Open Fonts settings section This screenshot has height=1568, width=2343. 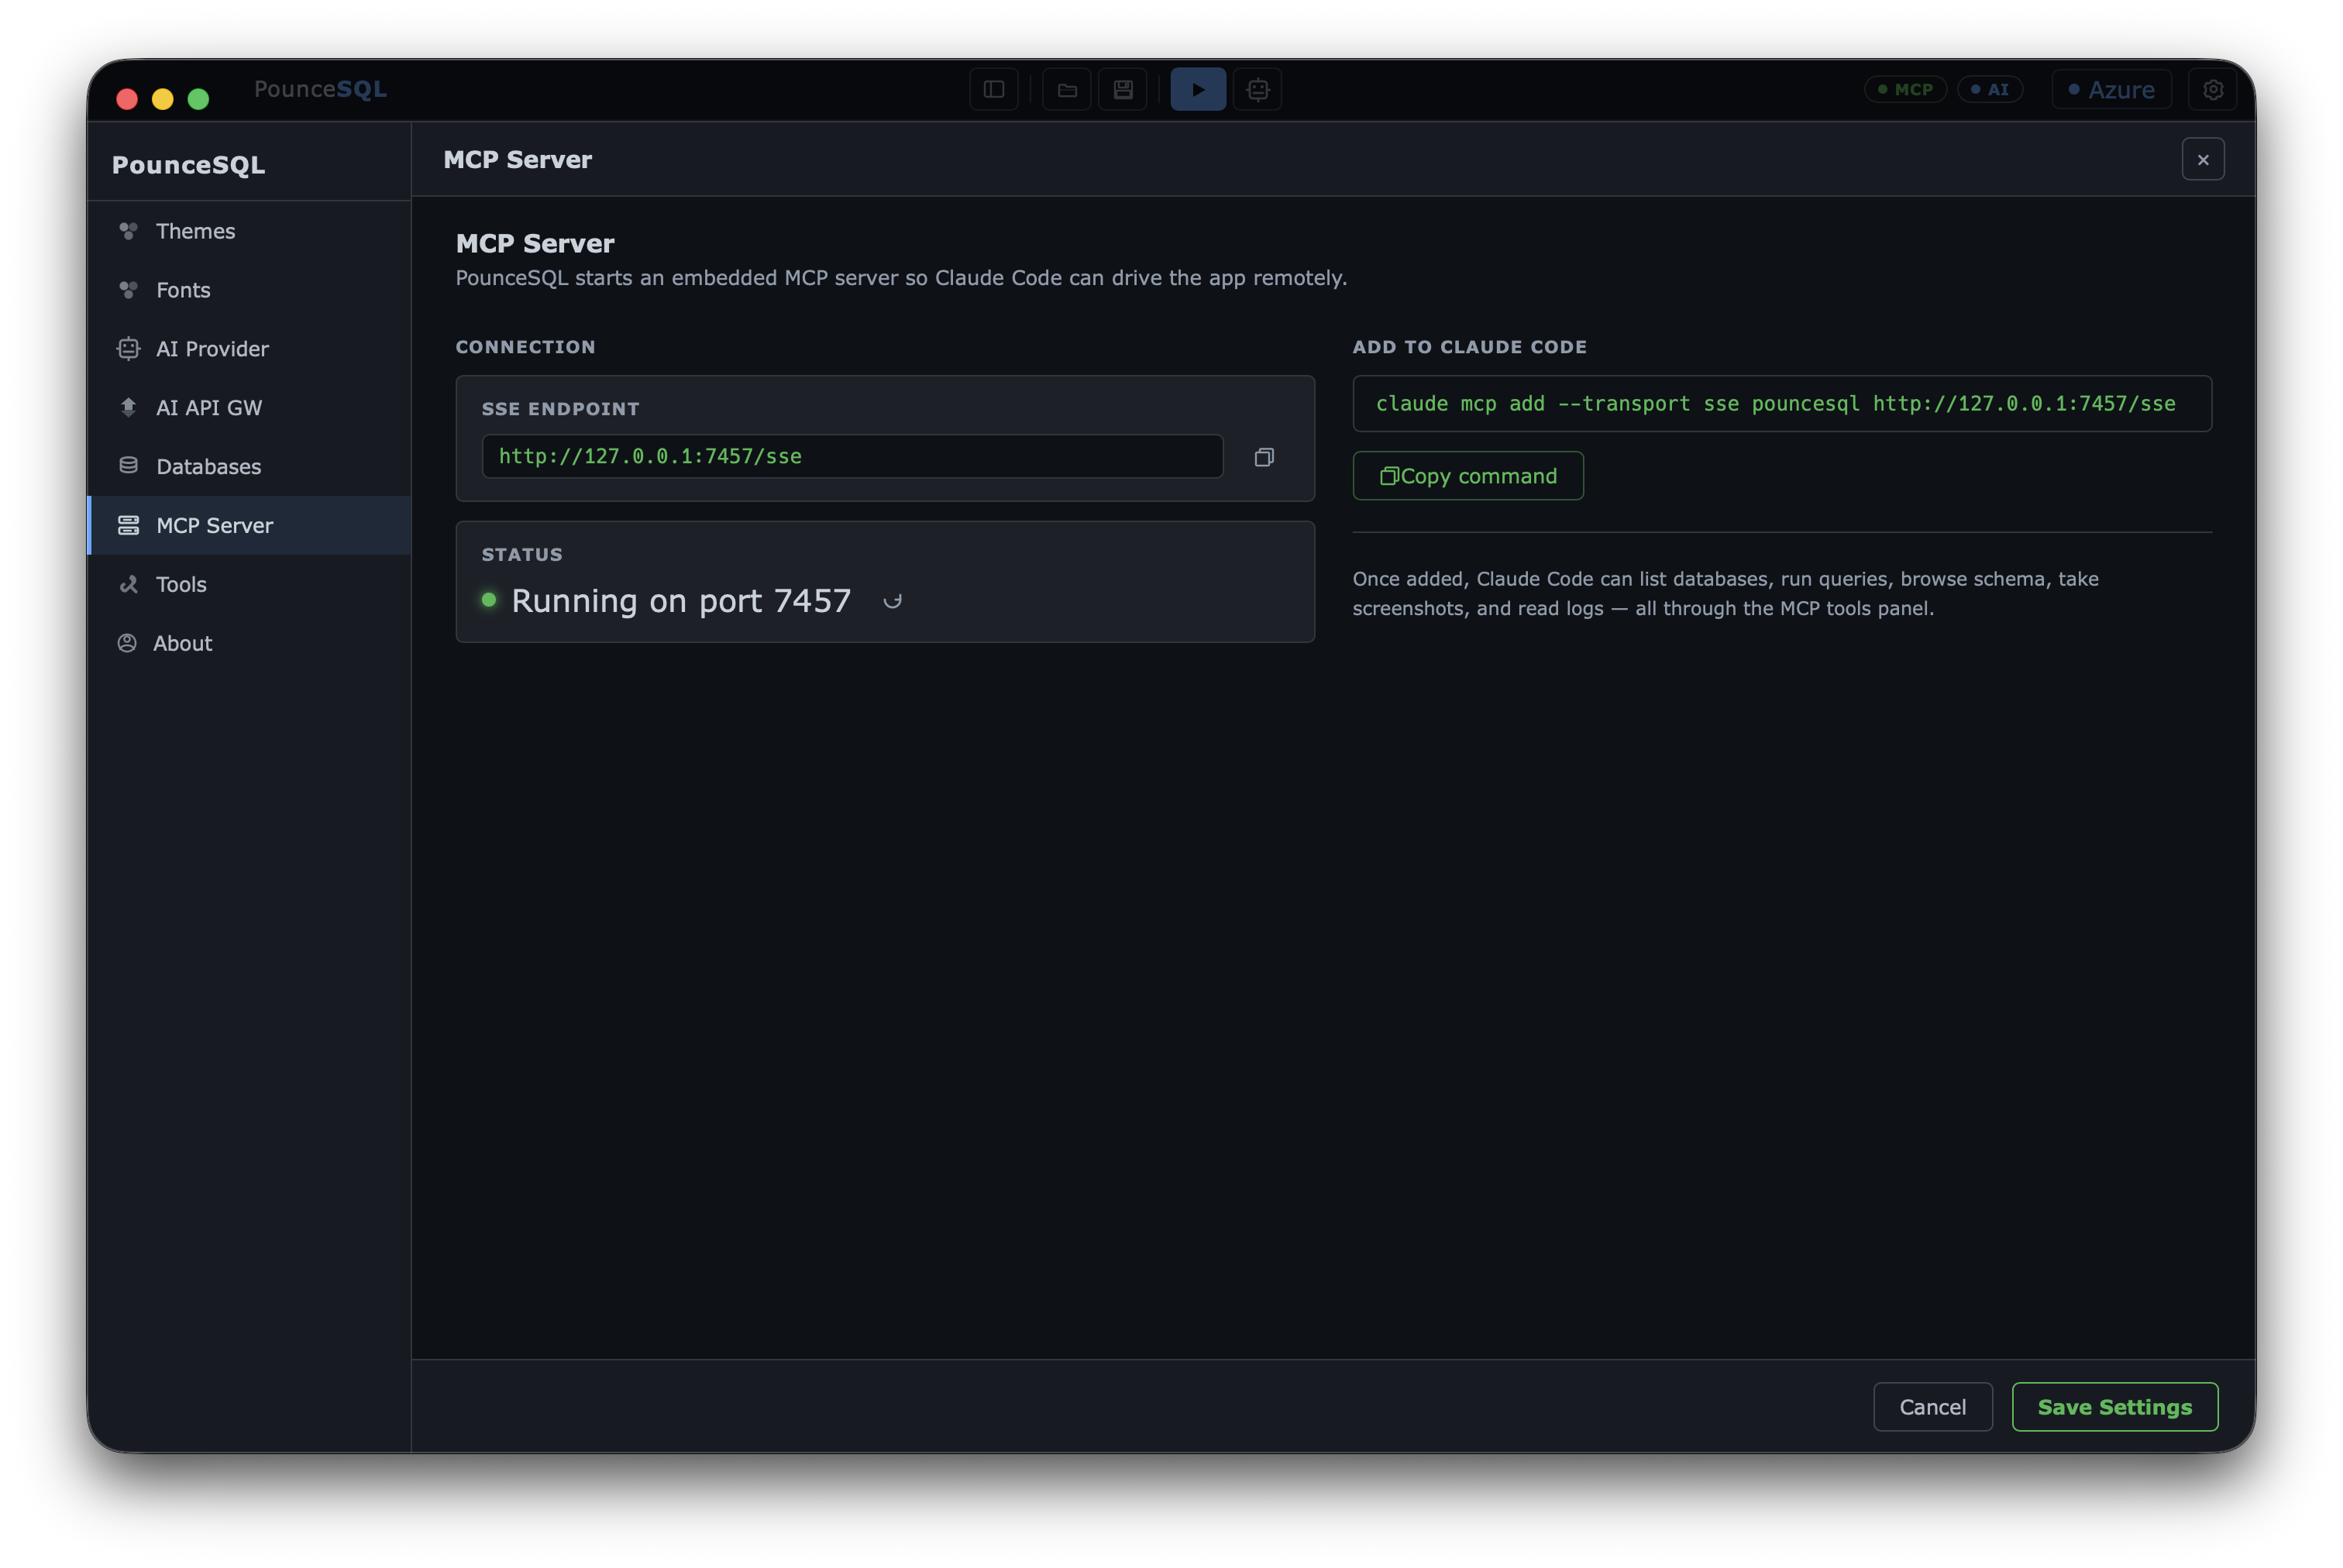(x=249, y=290)
